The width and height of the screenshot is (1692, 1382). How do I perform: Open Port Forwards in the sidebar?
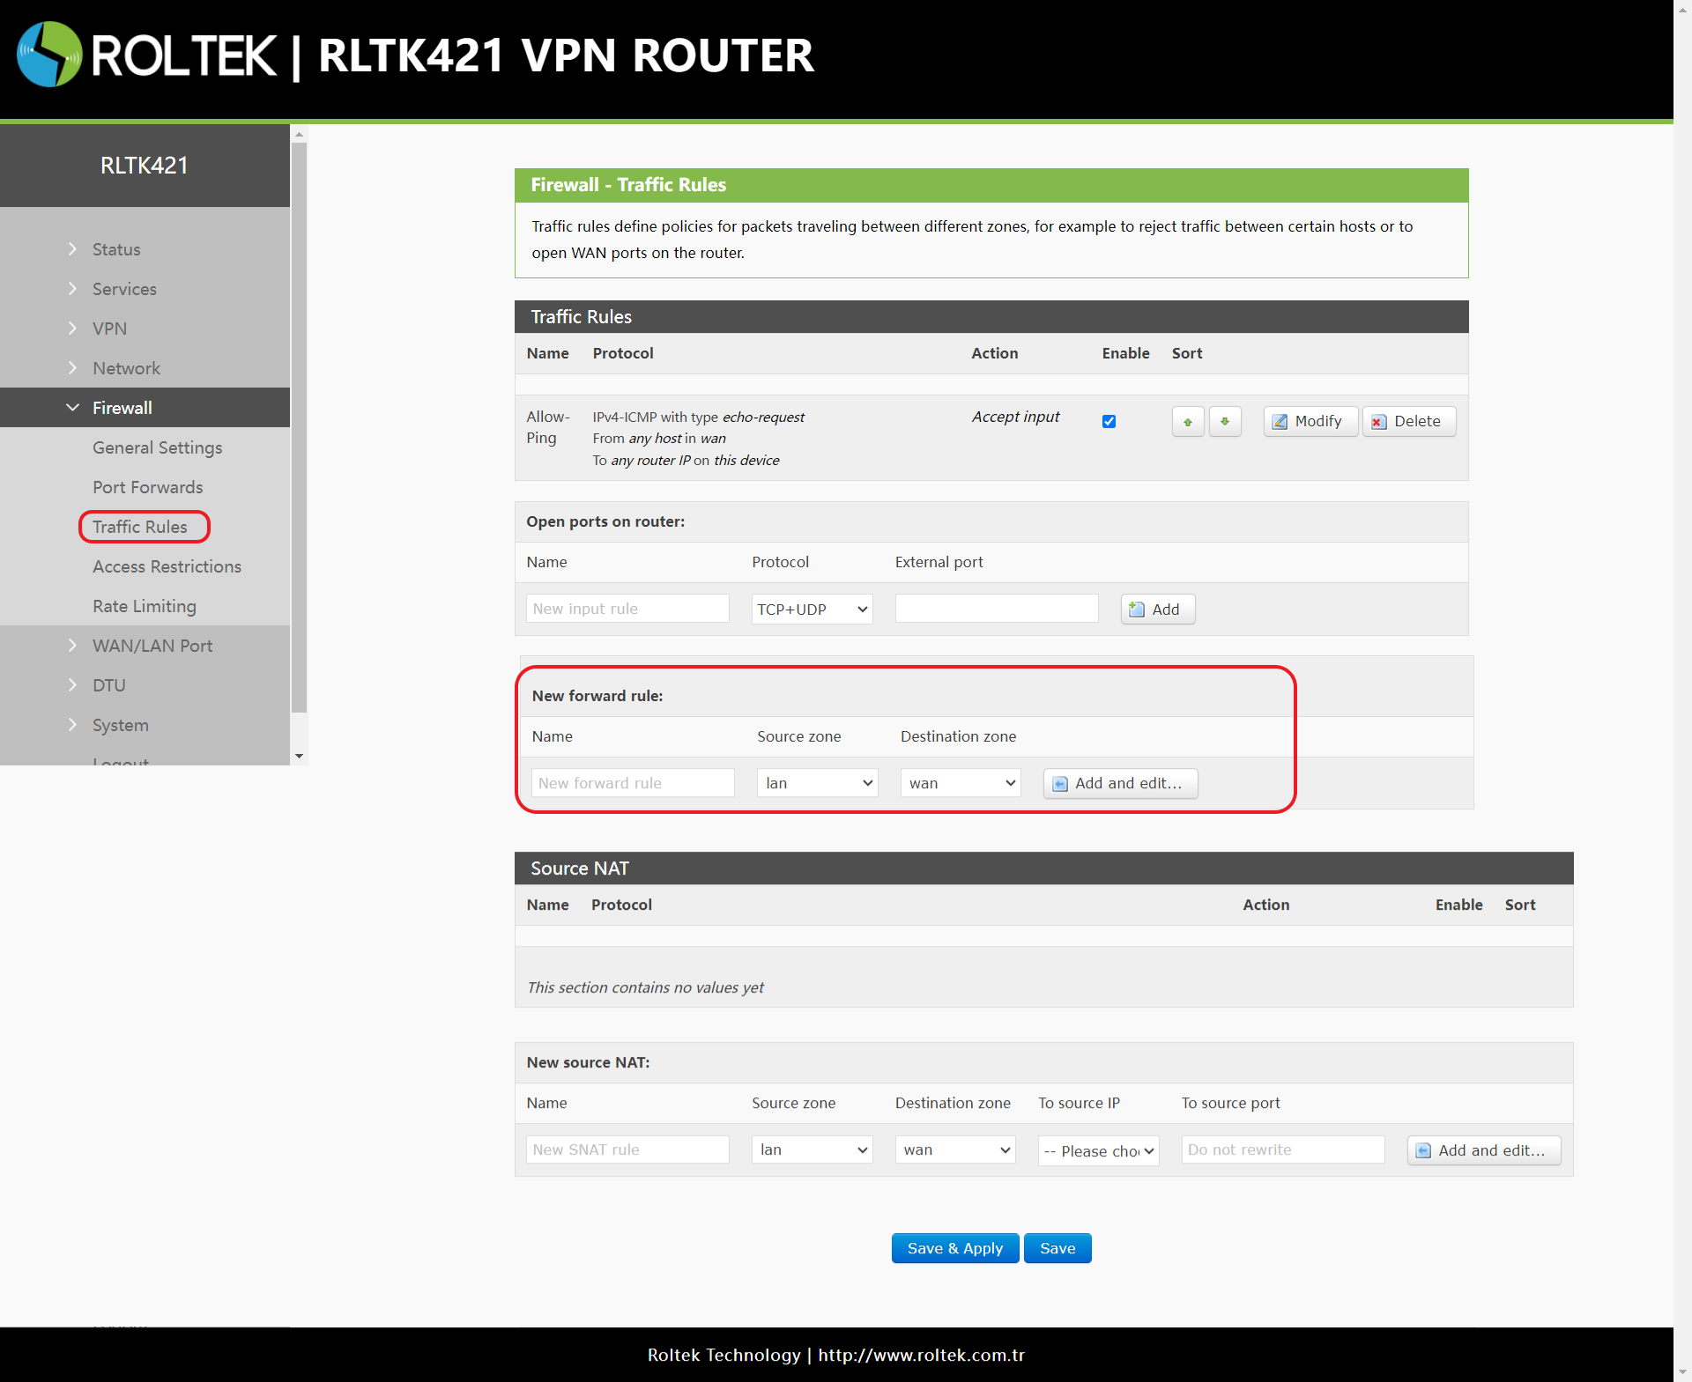tap(147, 487)
